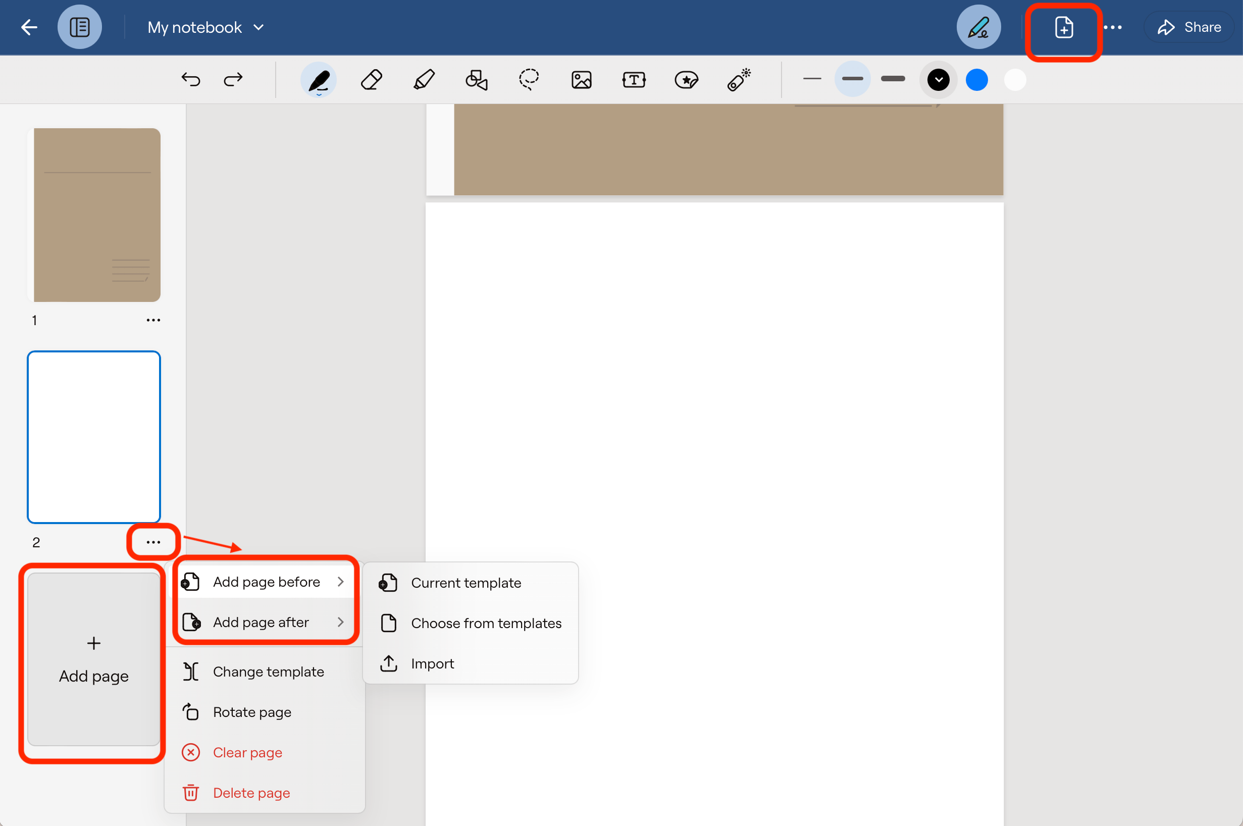Select Change template from the context menu
Image resolution: width=1243 pixels, height=826 pixels.
269,671
